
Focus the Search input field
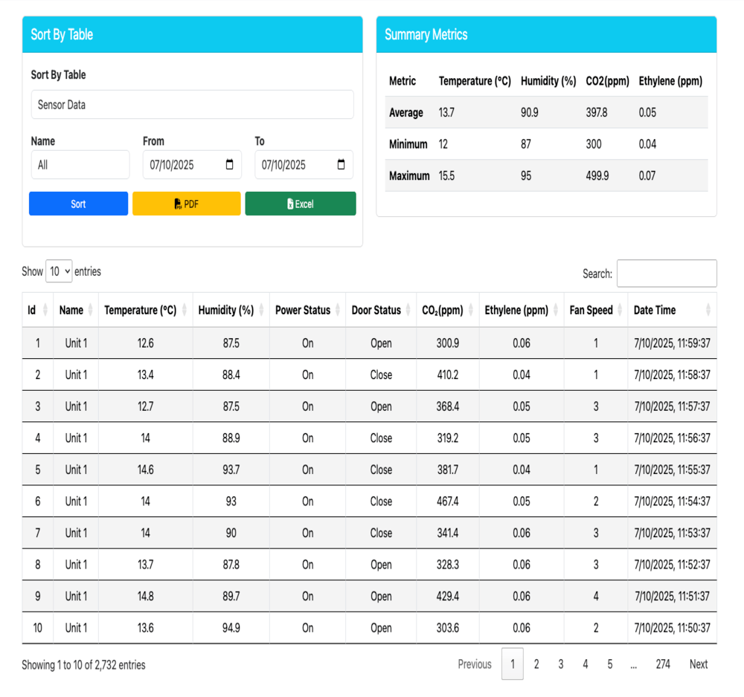[x=667, y=273]
